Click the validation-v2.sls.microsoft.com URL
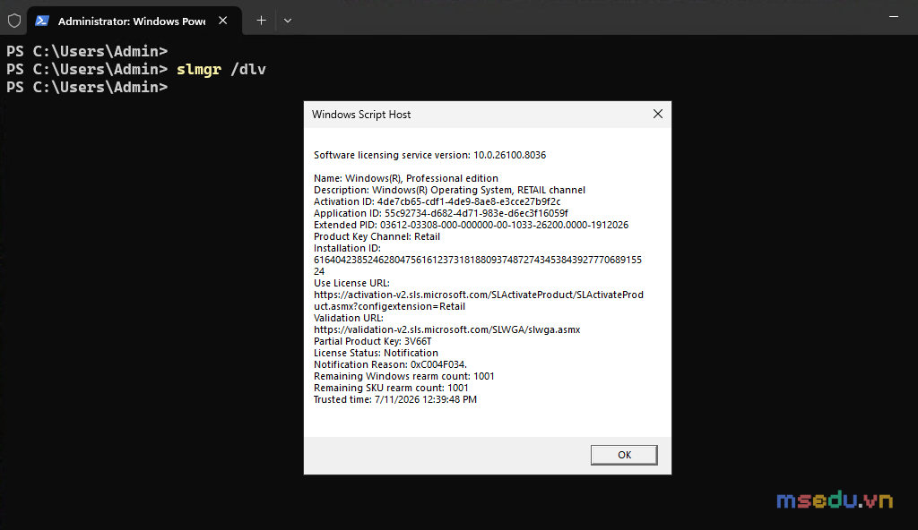 point(446,330)
